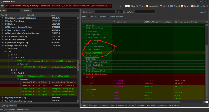Click the record path breadcrumb bar

pos(58,6)
